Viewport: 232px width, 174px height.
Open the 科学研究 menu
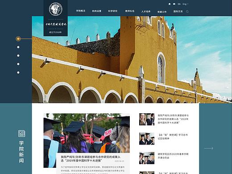(113, 11)
